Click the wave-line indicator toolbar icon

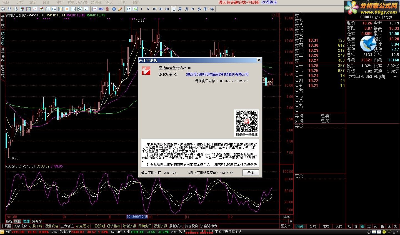point(95,9)
